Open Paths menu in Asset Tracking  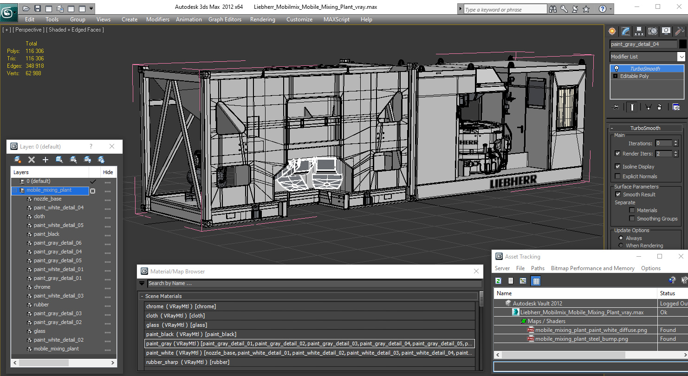pos(538,268)
